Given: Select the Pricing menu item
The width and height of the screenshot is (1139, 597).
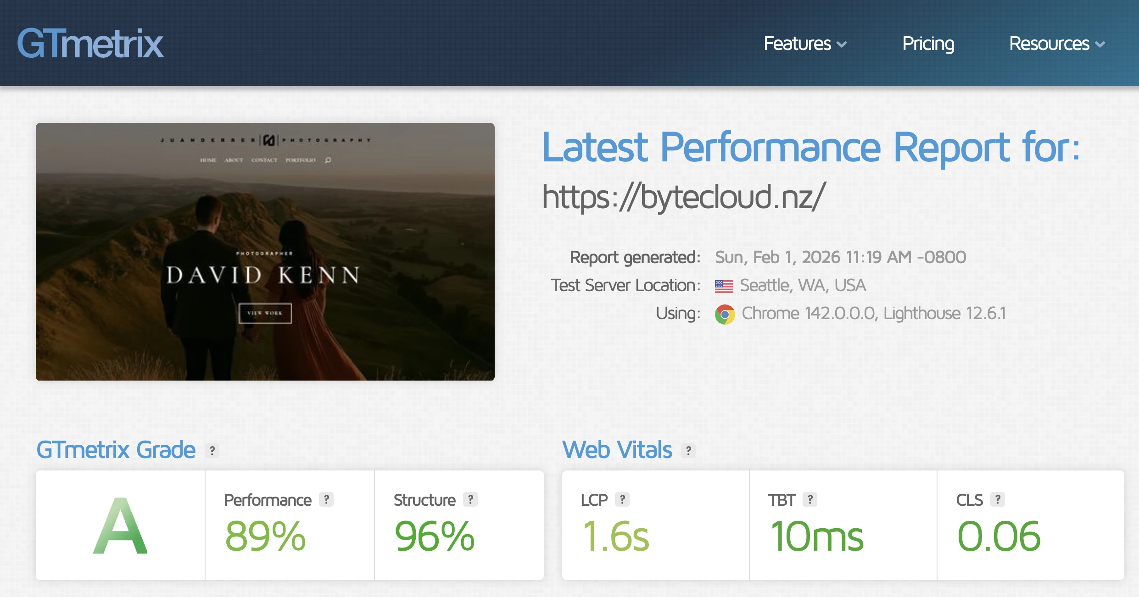Looking at the screenshot, I should point(927,44).
